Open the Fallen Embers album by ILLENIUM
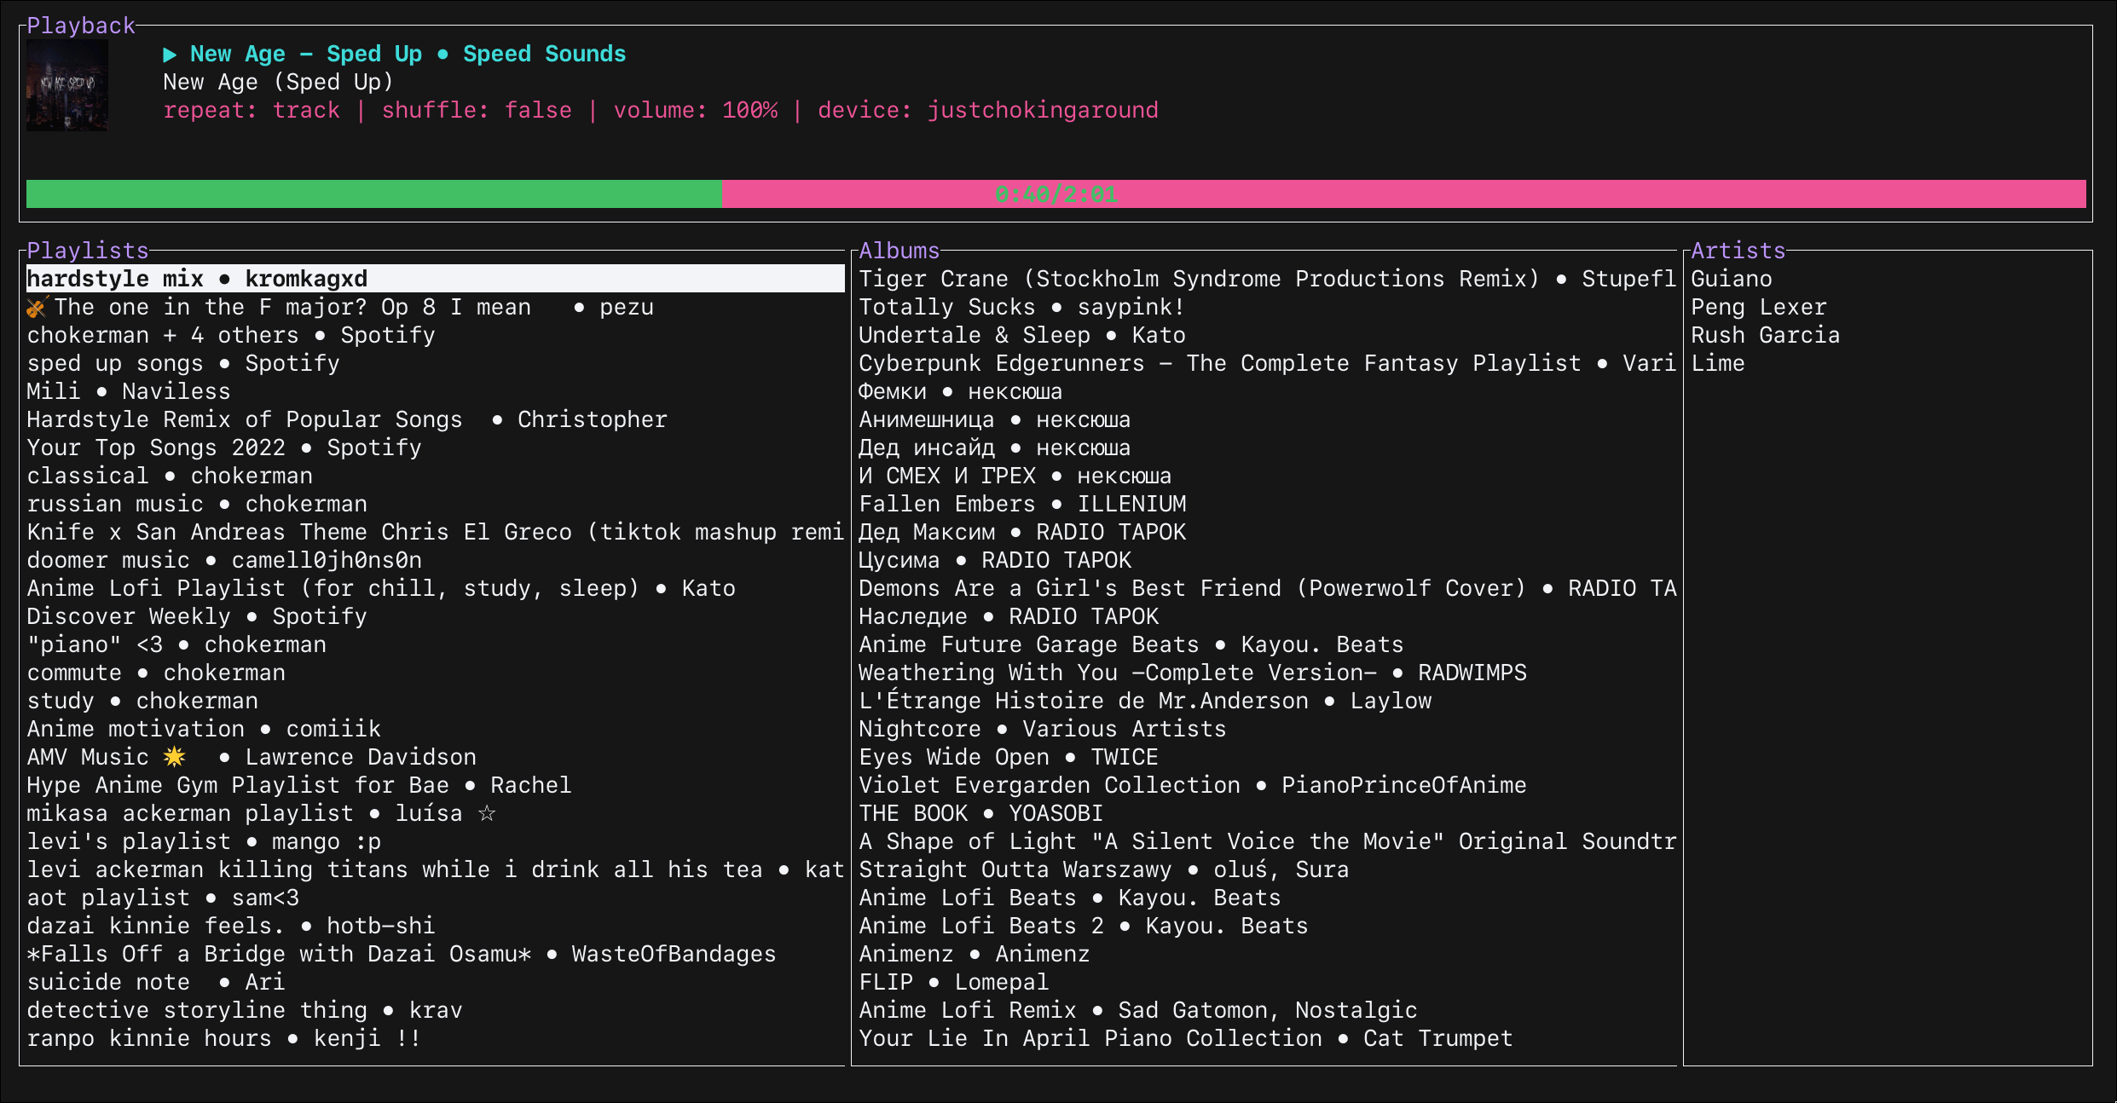2117x1103 pixels. (x=1022, y=504)
